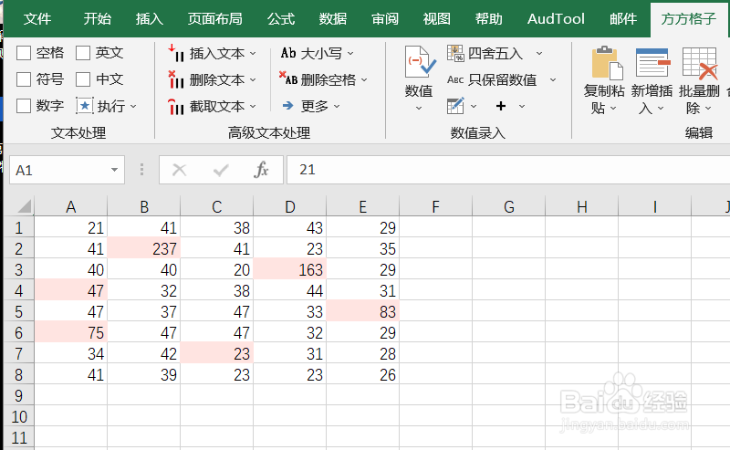Select cell A1 containing 21
Viewport: 730px width, 450px height.
[x=71, y=227]
